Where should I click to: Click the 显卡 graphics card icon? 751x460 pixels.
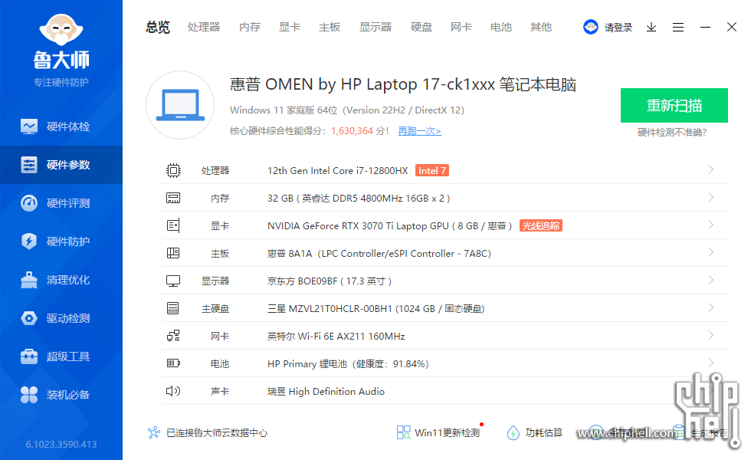173,225
